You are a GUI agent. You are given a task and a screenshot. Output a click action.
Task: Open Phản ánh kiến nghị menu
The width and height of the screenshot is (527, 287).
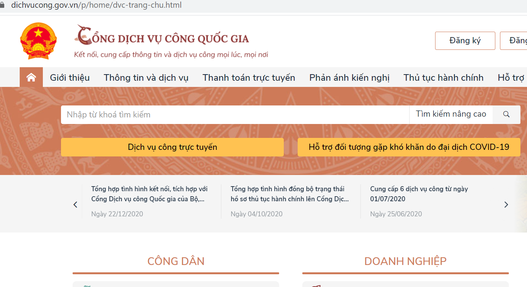pos(349,78)
